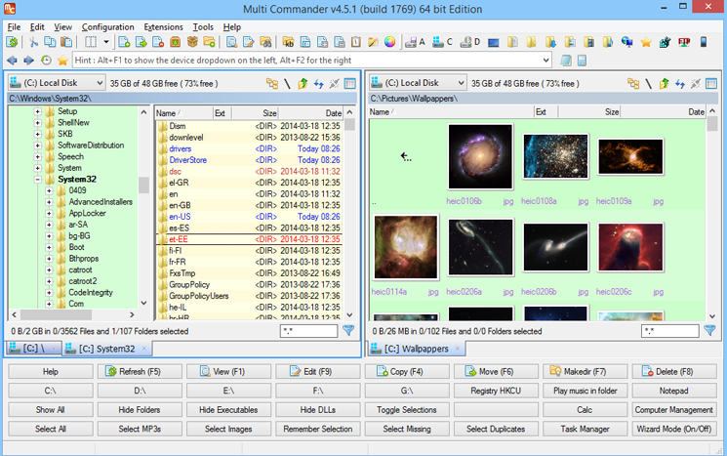Click the new file icon with green plus
Viewport: 727px width, 456px height.
[x=124, y=42]
